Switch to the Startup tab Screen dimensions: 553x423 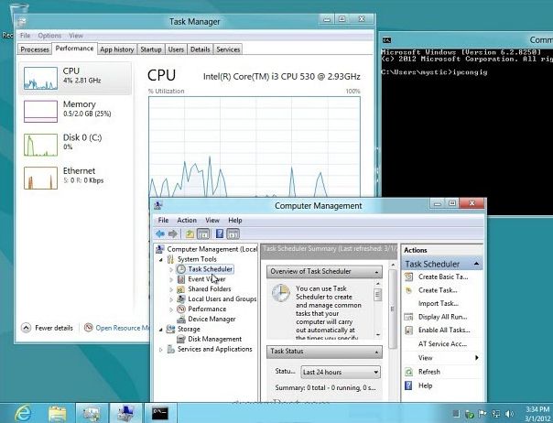coord(150,49)
